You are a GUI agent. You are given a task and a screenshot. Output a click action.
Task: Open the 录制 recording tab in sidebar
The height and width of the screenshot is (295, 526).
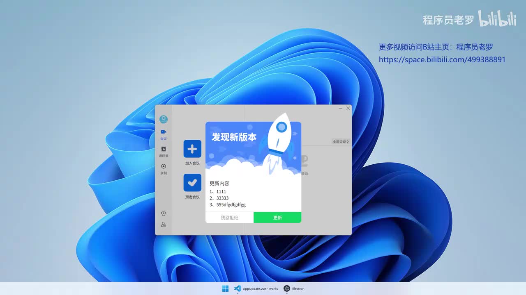pyautogui.click(x=164, y=169)
